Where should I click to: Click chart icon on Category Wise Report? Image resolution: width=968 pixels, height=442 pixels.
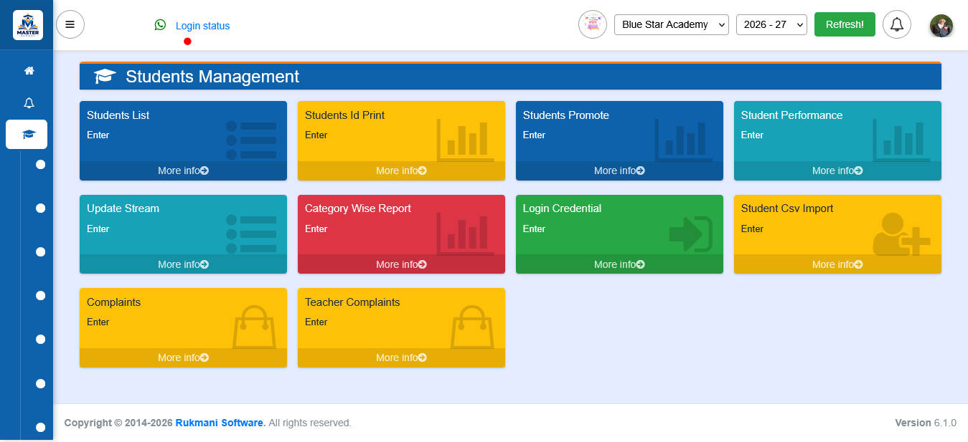pyautogui.click(x=466, y=234)
